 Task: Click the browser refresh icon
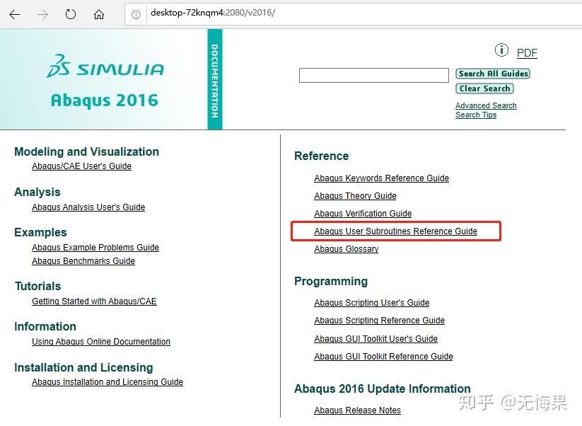[71, 14]
